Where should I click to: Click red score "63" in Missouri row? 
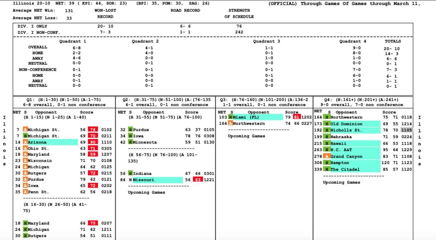[x=197, y=180]
